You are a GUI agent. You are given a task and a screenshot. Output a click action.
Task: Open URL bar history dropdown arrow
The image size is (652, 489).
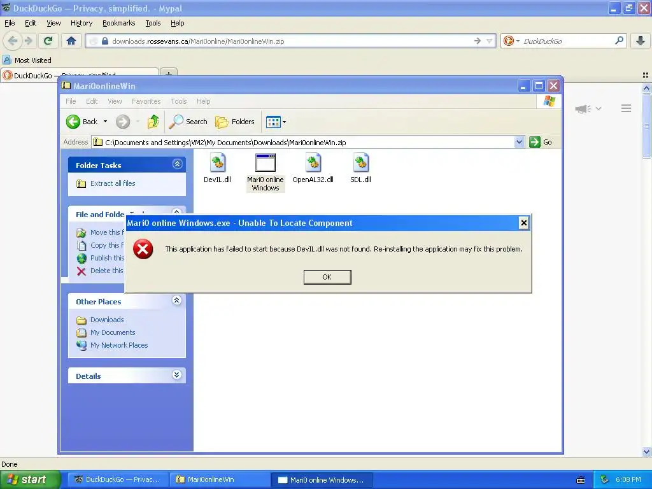click(x=490, y=41)
